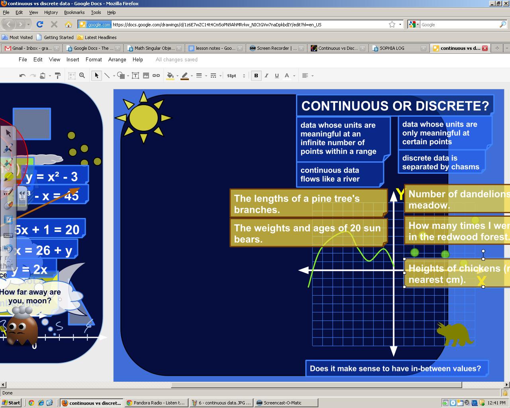The height and width of the screenshot is (408, 510).
Task: Select the yellow highlighter in floating toolbar
Action: pyautogui.click(x=8, y=177)
